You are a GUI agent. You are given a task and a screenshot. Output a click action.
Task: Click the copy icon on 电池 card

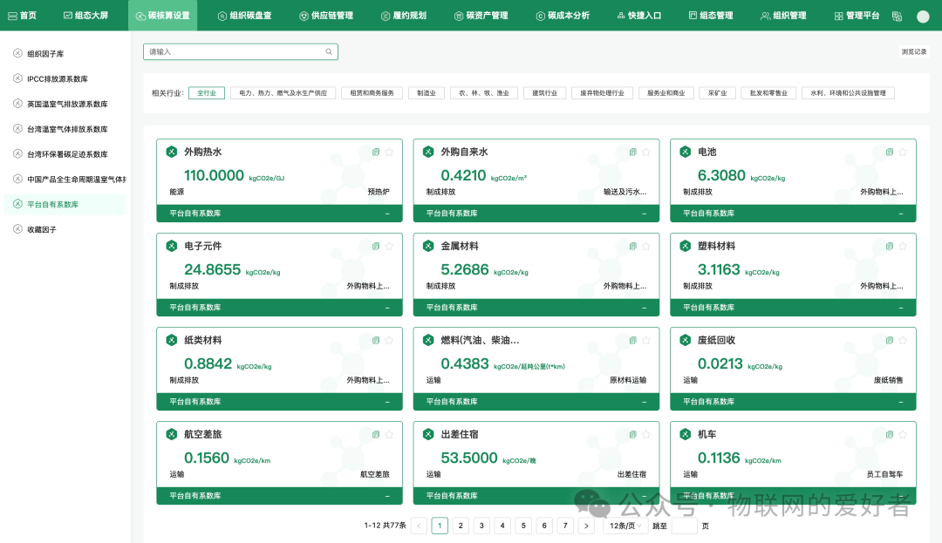[x=890, y=152]
